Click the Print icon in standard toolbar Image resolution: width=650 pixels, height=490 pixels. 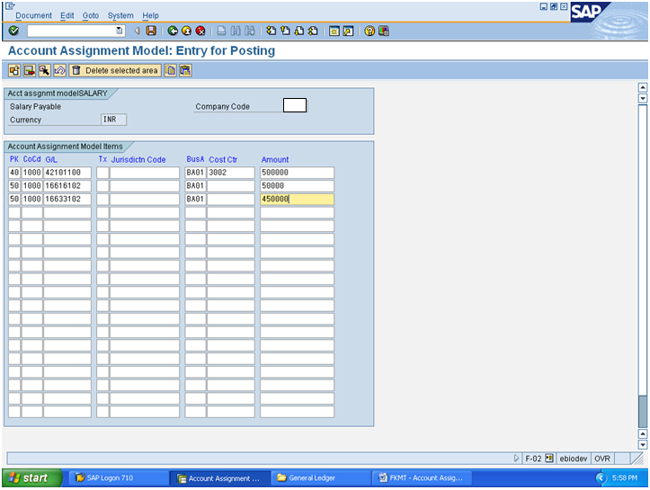222,31
